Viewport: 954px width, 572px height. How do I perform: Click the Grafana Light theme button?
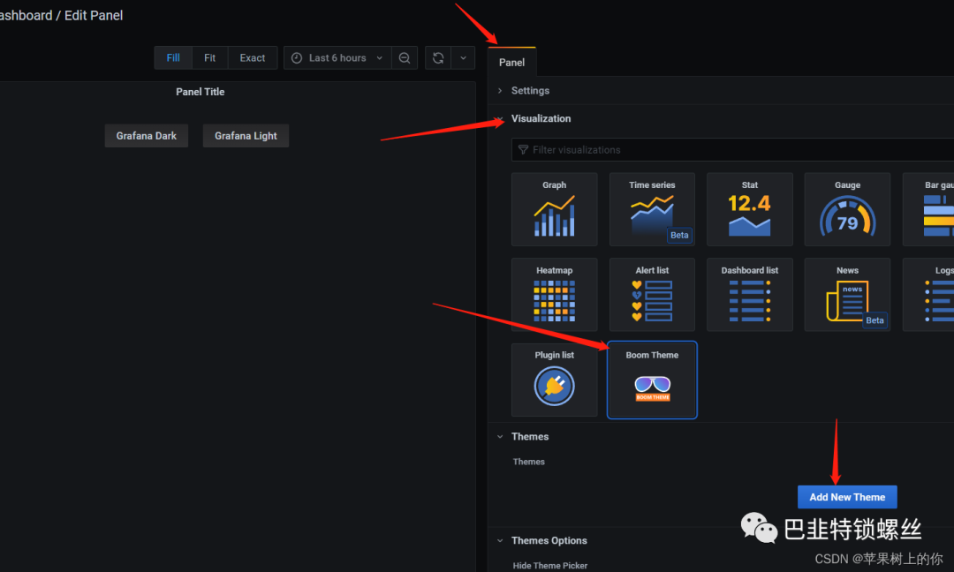point(246,136)
